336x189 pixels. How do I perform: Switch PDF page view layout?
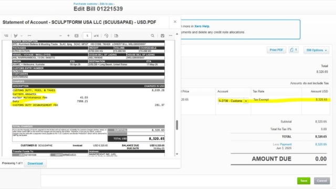tap(116, 36)
